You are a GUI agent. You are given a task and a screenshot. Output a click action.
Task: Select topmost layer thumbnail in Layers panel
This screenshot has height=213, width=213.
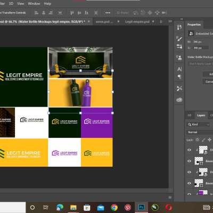tap(203, 150)
